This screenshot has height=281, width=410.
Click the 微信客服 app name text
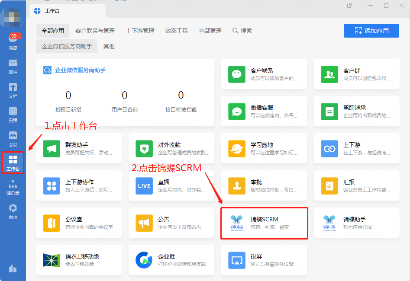(x=262, y=108)
